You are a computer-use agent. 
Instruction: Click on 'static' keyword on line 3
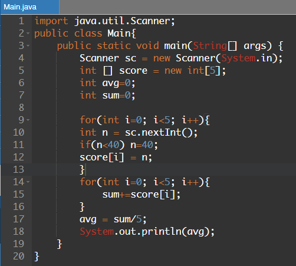coord(114,45)
